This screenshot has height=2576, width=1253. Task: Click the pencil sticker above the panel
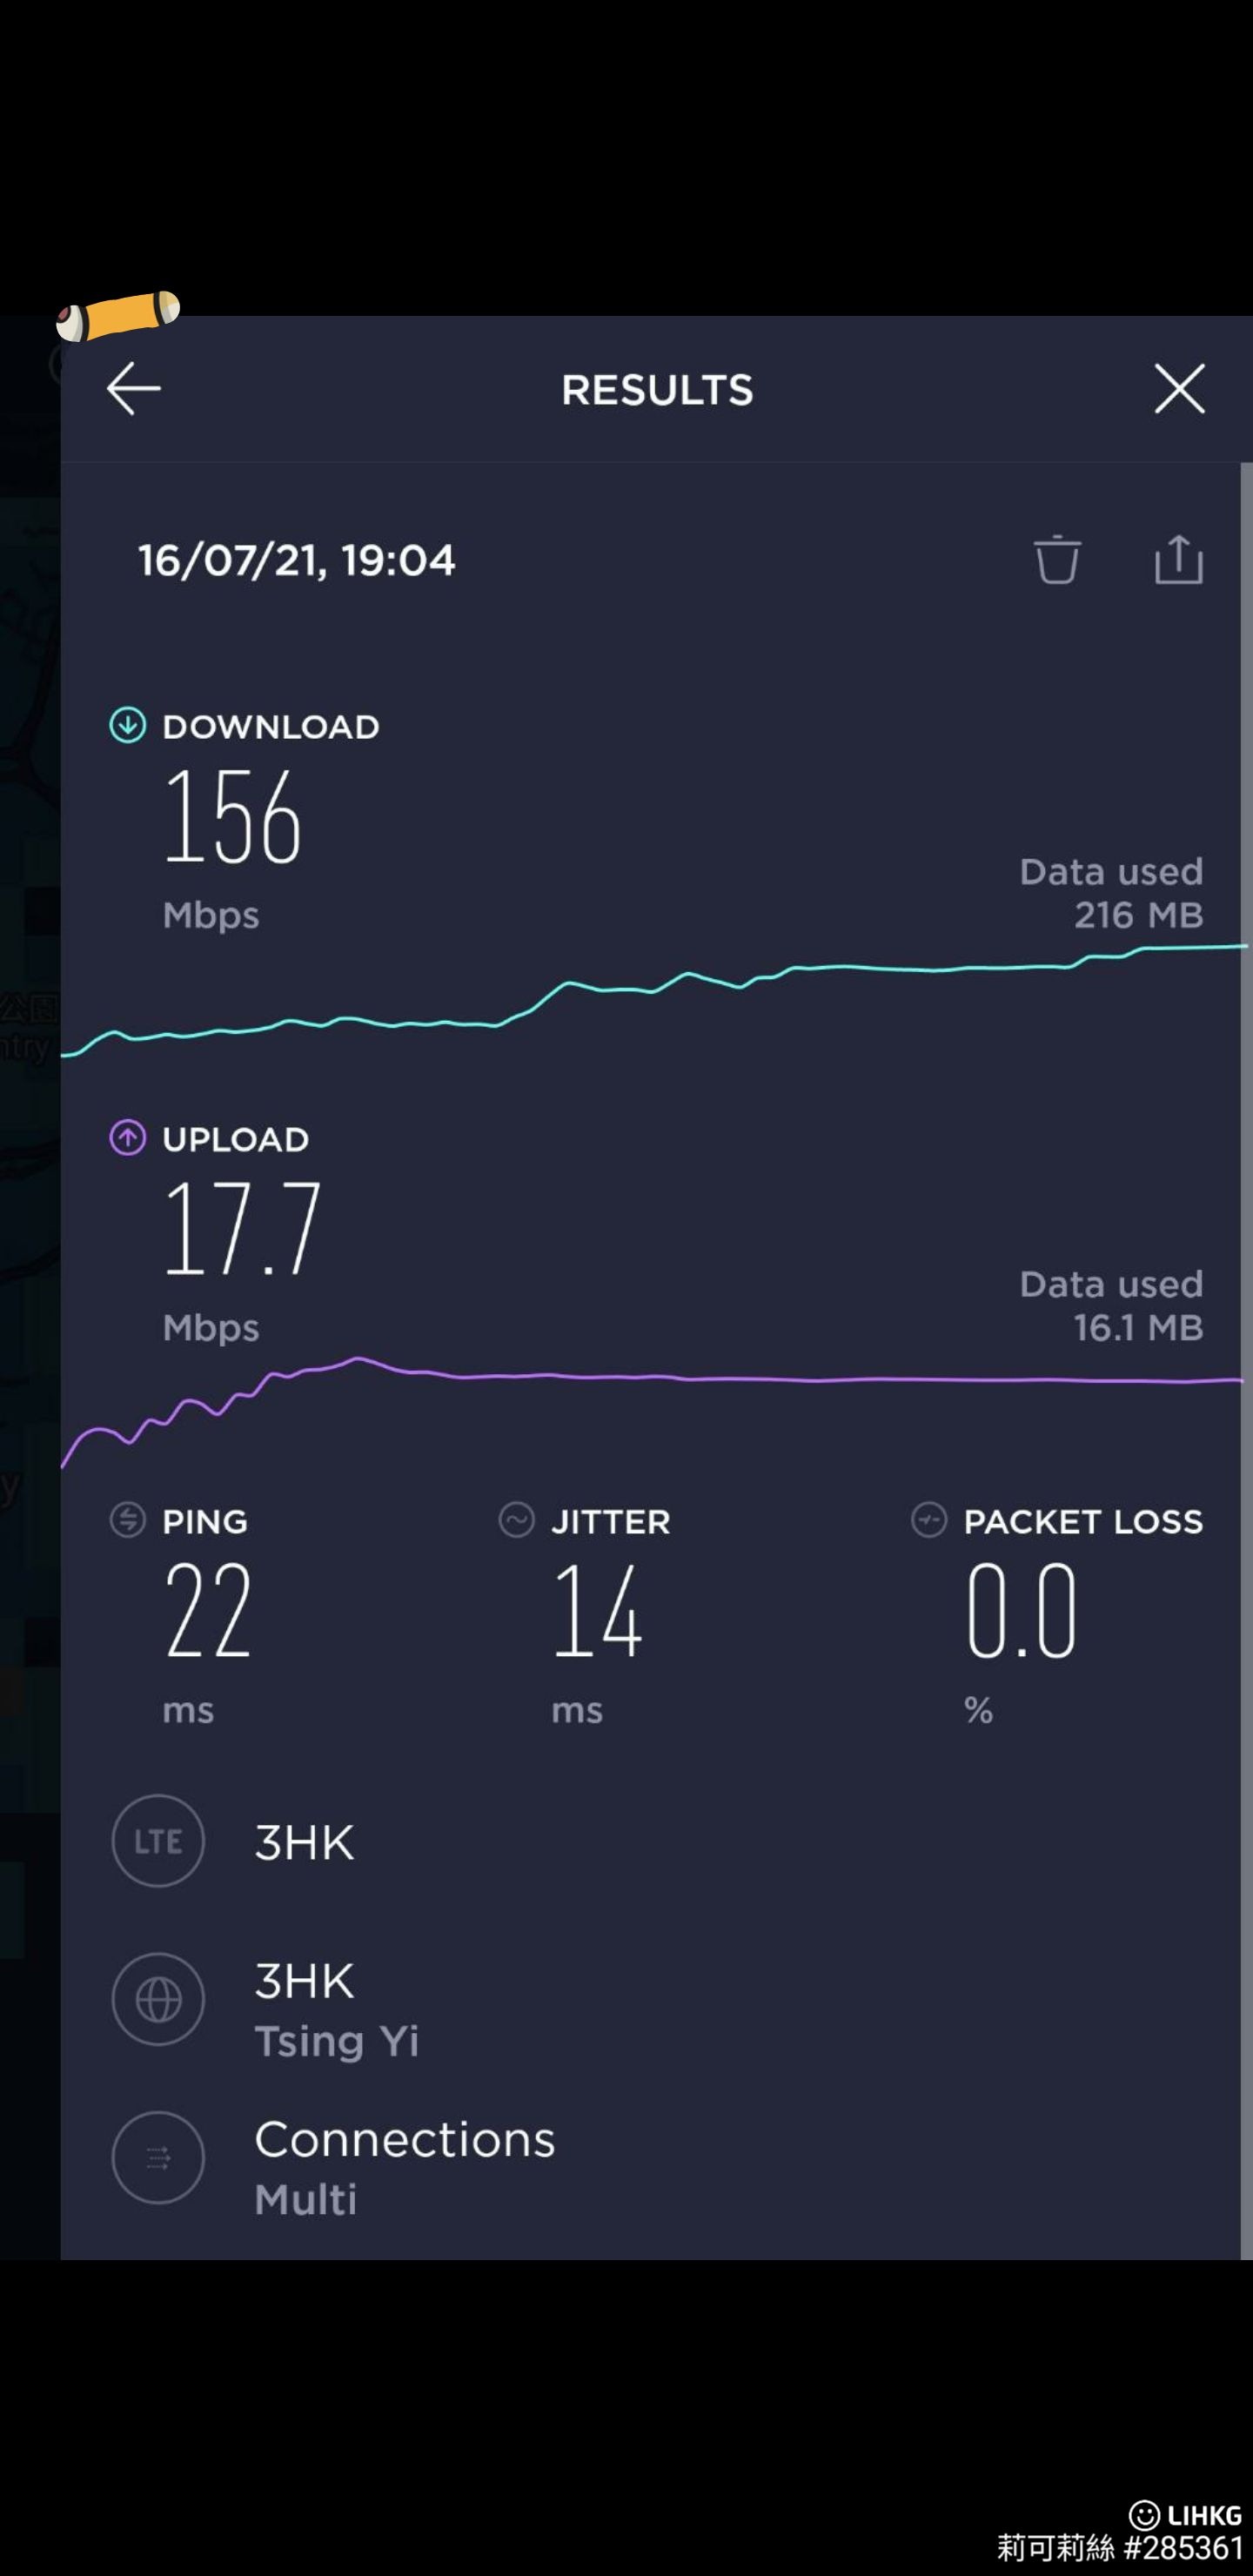[119, 314]
